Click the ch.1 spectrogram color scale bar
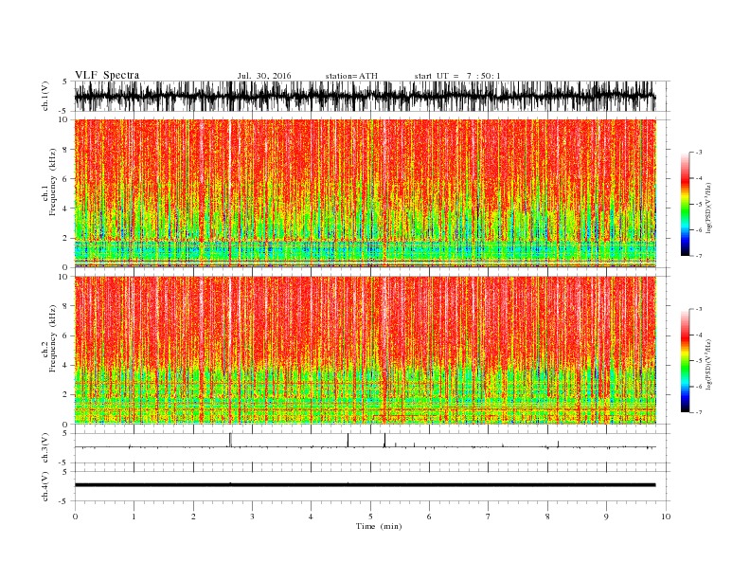Viewport: 750px width, 580px height. point(685,204)
